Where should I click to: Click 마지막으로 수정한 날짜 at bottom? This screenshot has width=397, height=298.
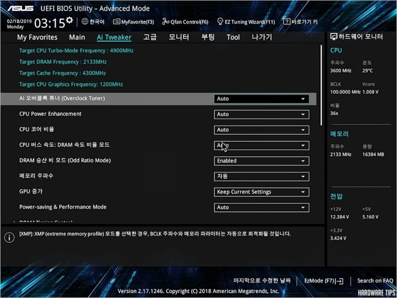coord(262,281)
